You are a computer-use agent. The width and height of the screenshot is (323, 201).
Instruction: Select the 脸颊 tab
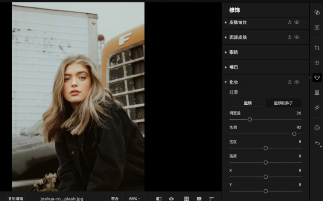pos(247,103)
